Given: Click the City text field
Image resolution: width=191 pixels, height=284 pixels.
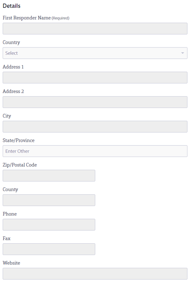Looking at the screenshot, I should point(95,127).
